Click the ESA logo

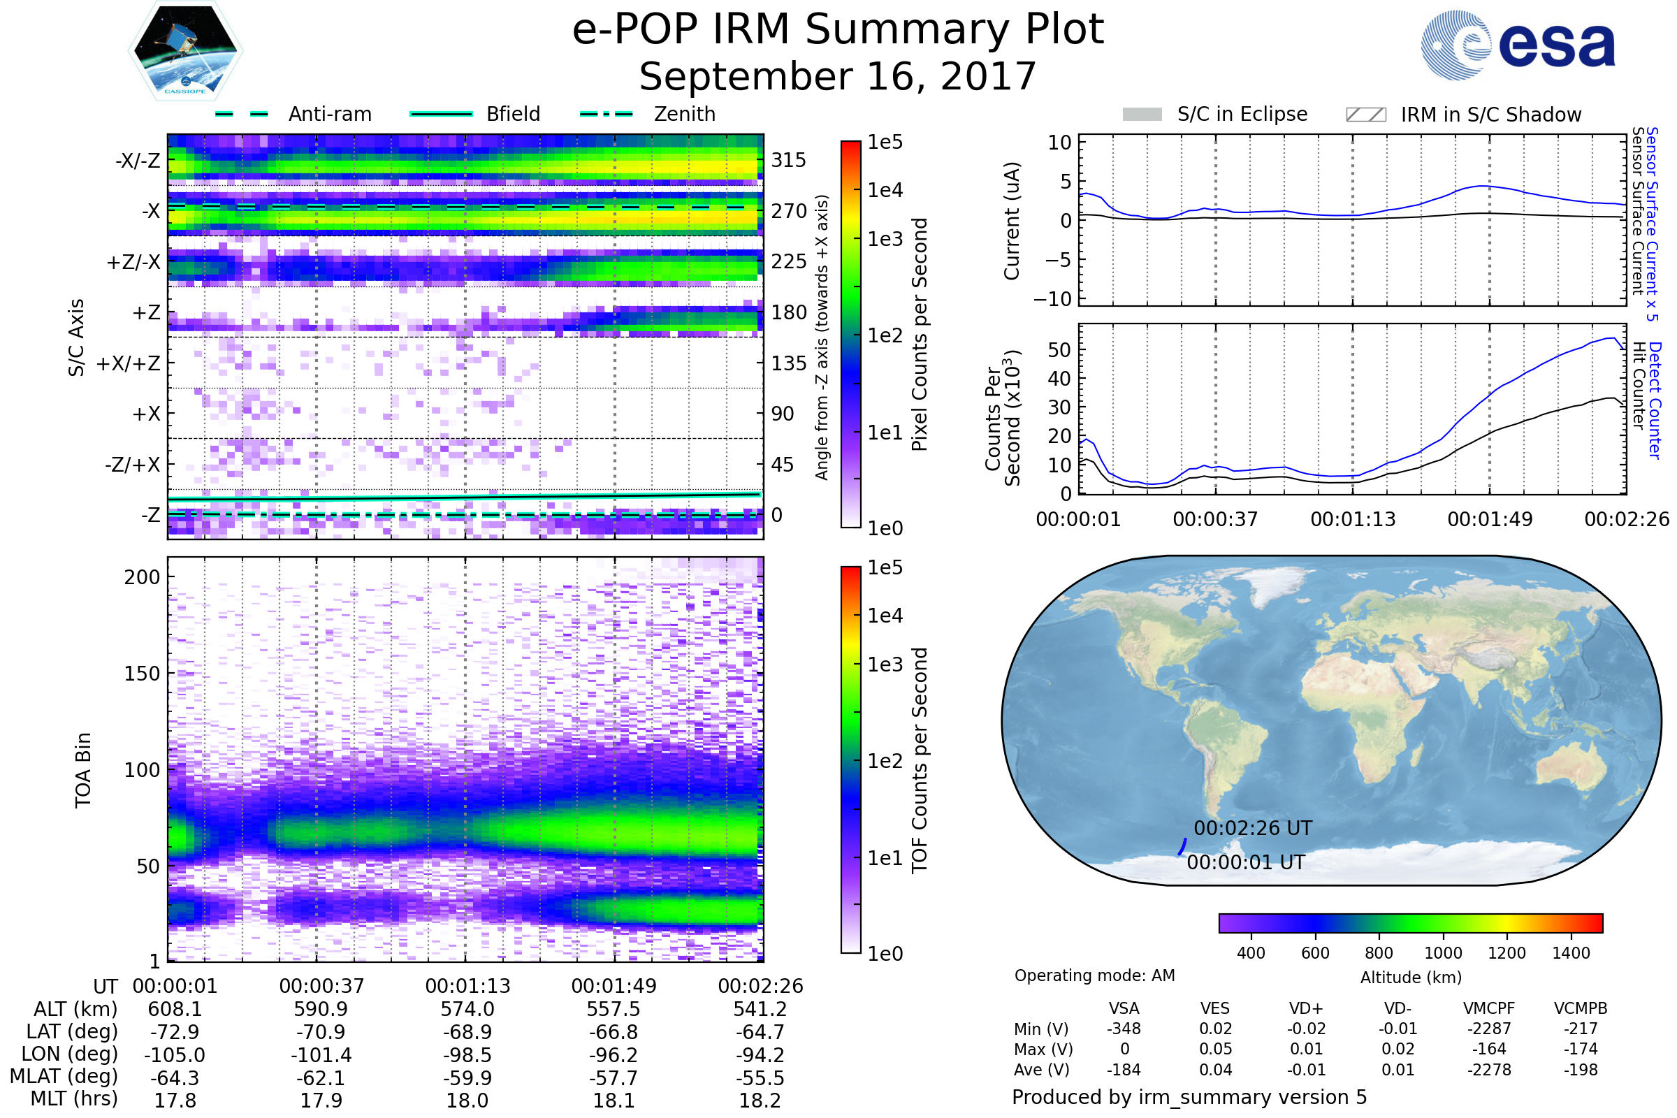pos(1518,45)
